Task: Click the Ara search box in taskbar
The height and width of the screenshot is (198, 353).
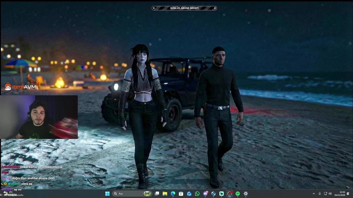Action: (x=132, y=194)
